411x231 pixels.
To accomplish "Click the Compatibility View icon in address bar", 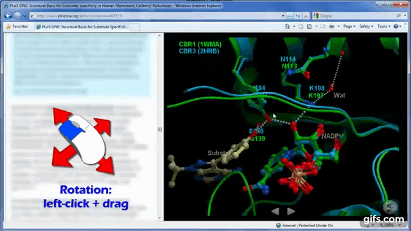I will click(290, 16).
